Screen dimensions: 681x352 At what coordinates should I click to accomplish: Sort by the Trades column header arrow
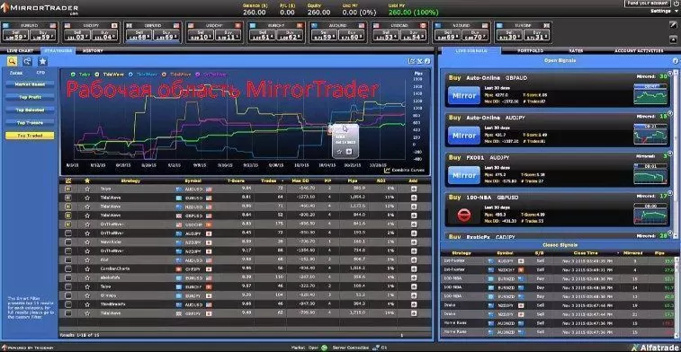click(283, 180)
